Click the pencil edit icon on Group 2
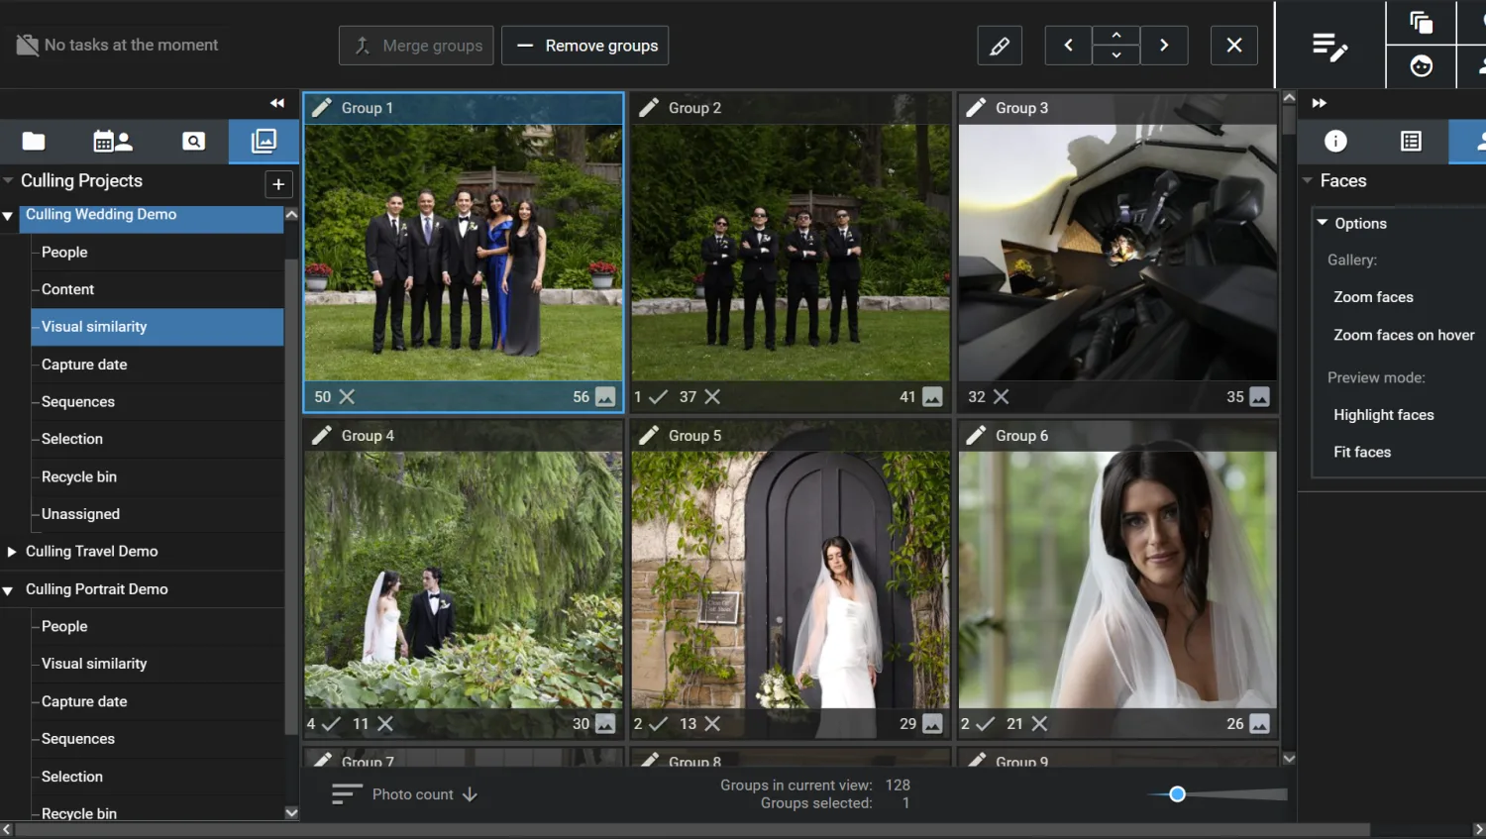The height and width of the screenshot is (839, 1486). (649, 107)
